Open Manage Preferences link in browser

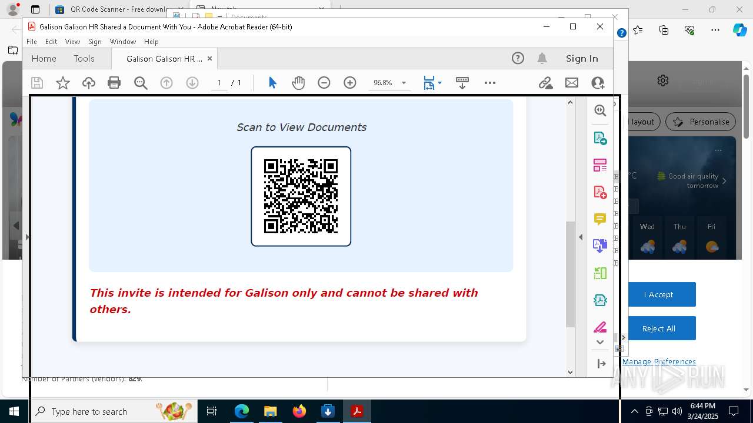point(659,361)
